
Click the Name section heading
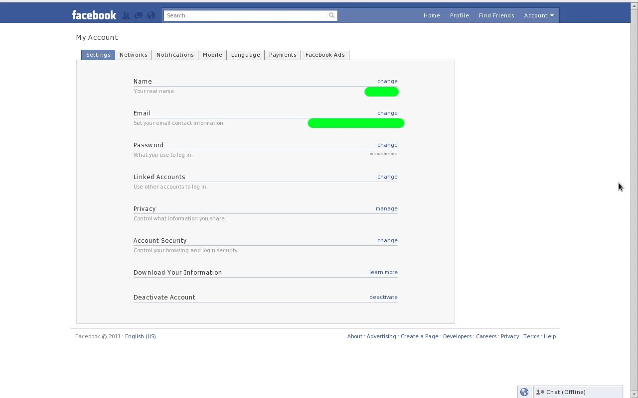(143, 81)
